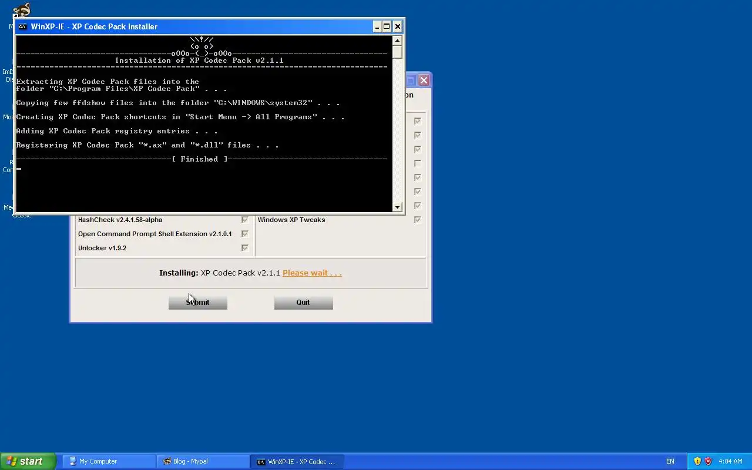Click the 'HashCheck v2.4.1.58-alpha' label
Screen dimensions: 752x470
pyautogui.click(x=120, y=220)
